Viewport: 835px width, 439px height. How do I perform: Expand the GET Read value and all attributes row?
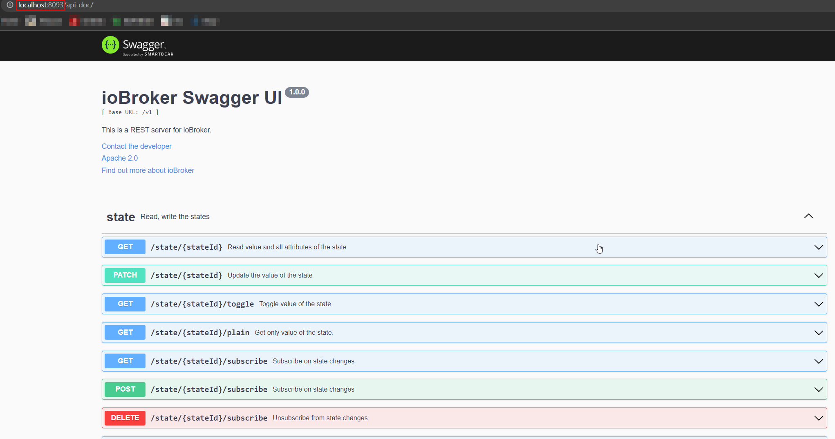click(x=819, y=247)
